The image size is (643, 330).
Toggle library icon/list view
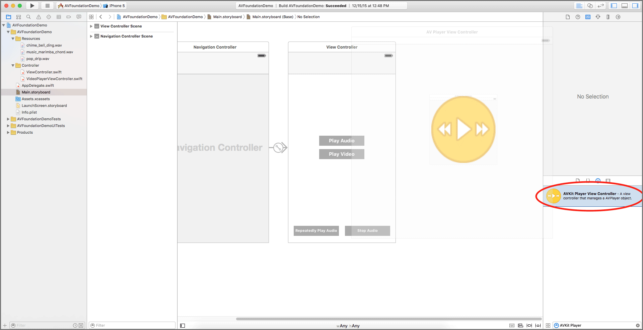click(548, 325)
